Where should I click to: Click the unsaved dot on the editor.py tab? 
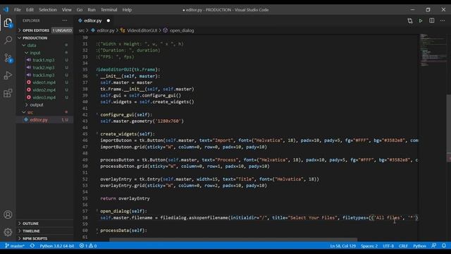[x=109, y=20]
